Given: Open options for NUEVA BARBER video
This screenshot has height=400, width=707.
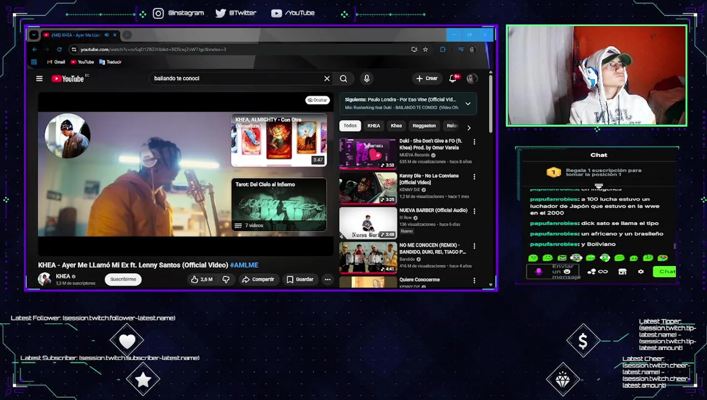Looking at the screenshot, I should pyautogui.click(x=474, y=211).
